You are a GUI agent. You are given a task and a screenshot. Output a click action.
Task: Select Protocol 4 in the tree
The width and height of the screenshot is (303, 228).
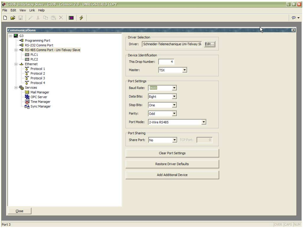point(38,83)
